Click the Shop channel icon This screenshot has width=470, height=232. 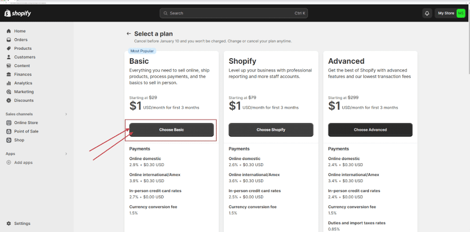coord(9,140)
